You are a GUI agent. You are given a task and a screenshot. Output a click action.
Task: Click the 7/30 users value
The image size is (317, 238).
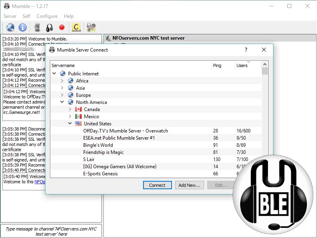pos(241,152)
